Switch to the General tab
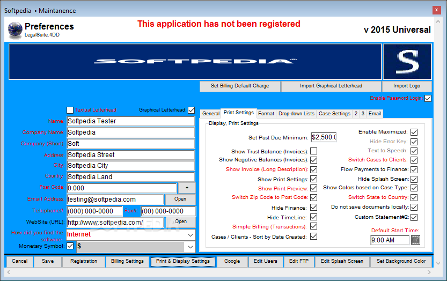447x281 pixels. click(211, 114)
